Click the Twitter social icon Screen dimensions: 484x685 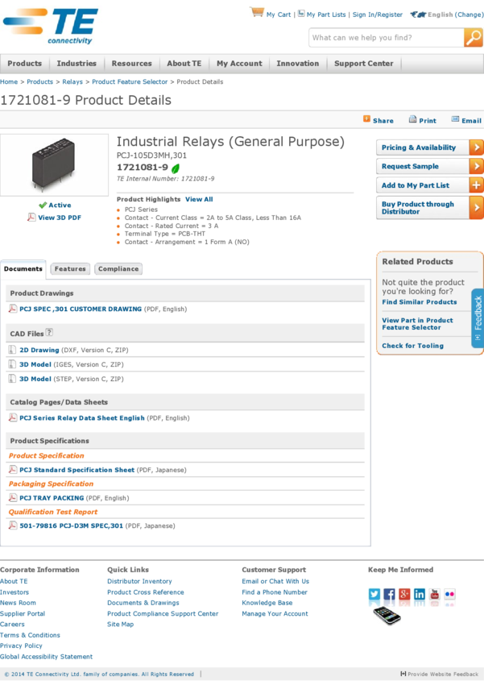point(374,595)
